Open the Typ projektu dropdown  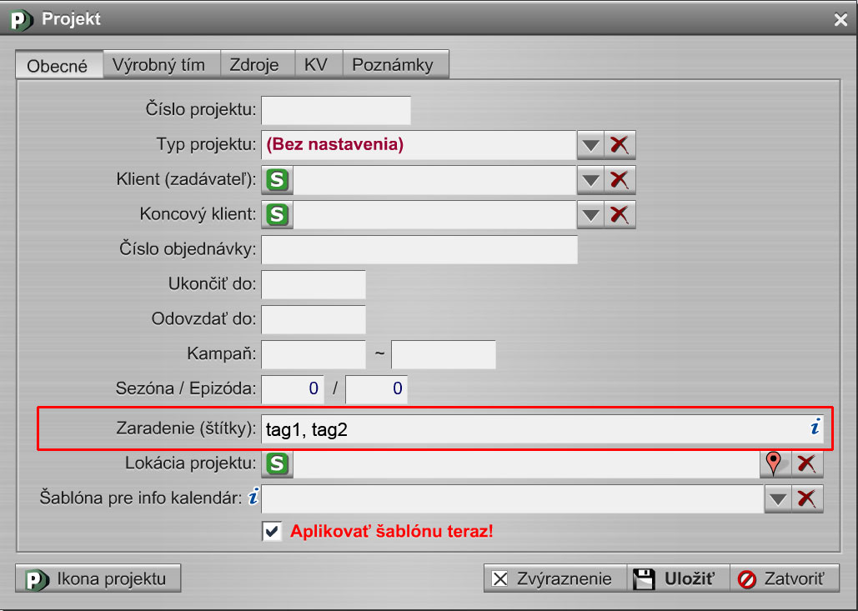(x=590, y=144)
